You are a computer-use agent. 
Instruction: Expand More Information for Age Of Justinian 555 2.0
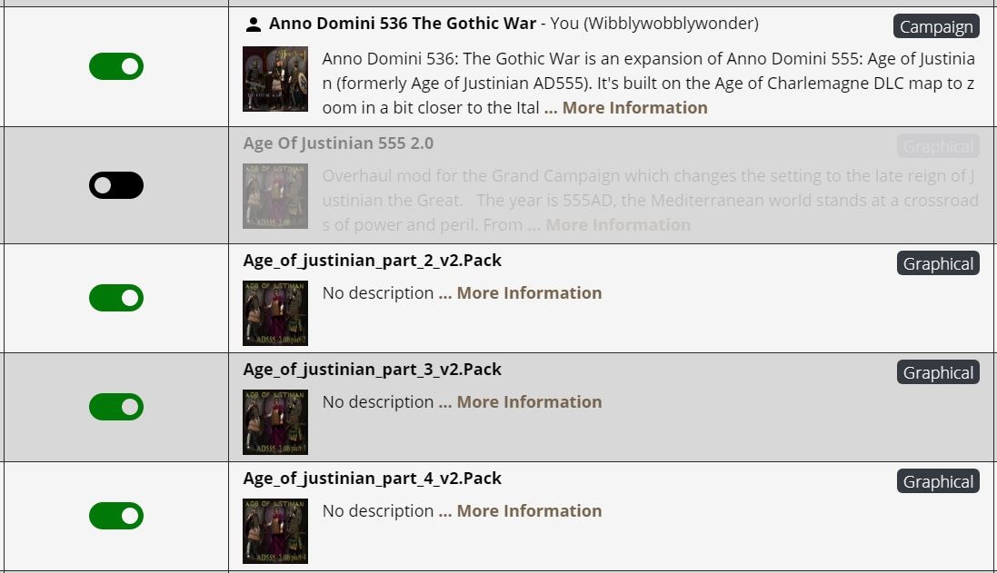click(x=618, y=225)
